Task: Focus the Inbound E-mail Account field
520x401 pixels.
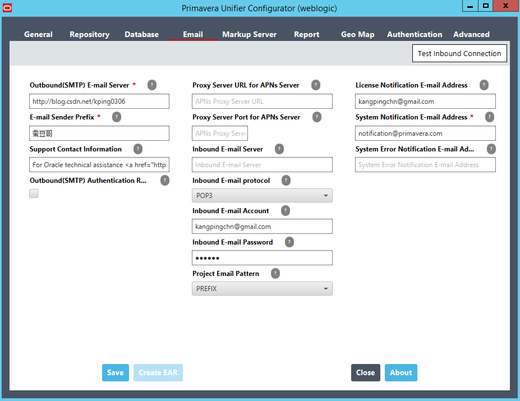Action: point(262,226)
